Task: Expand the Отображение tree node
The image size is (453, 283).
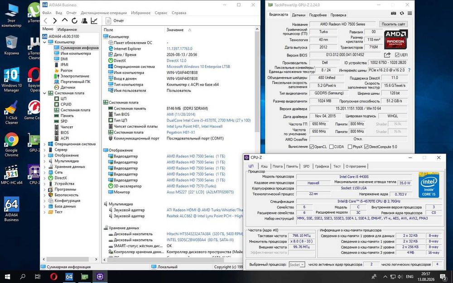Action: [x=44, y=155]
